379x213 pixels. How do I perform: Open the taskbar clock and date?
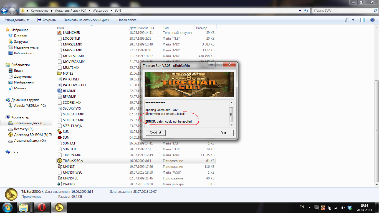point(364,207)
